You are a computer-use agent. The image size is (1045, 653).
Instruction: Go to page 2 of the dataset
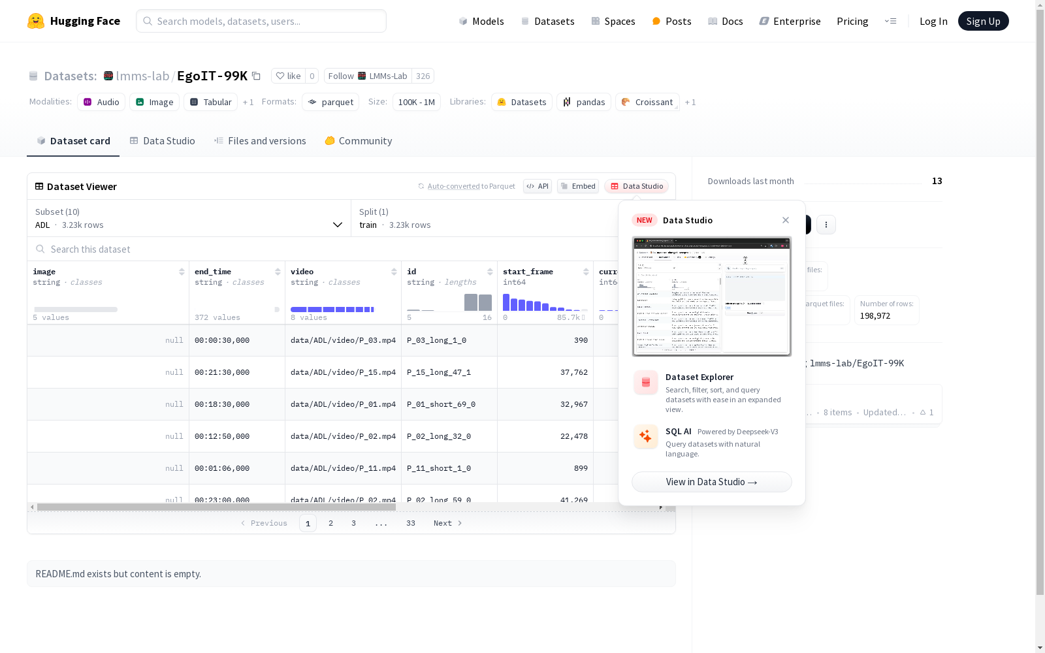(x=331, y=523)
